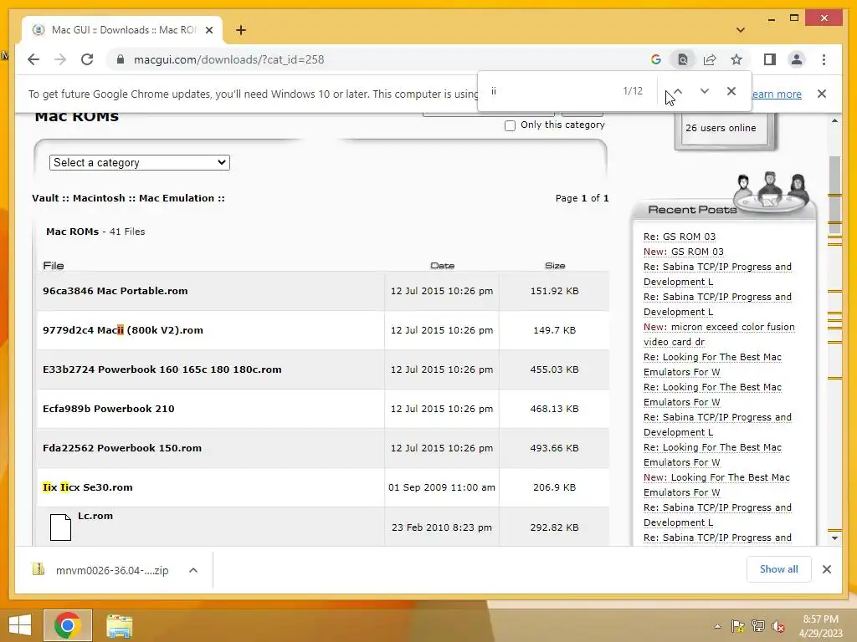Viewport: 857px width, 642px height.
Task: Jump to the next find result
Action: tap(705, 91)
